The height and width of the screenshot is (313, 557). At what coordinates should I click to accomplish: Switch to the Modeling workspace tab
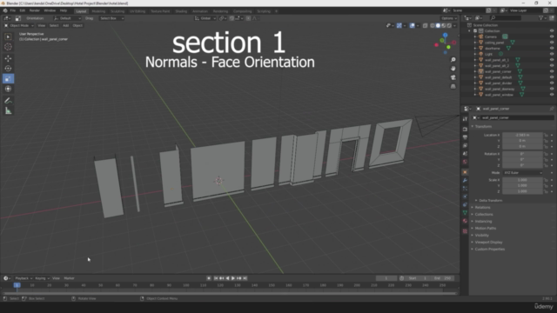98,11
